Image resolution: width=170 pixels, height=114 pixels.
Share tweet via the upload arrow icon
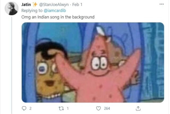coord(138,108)
